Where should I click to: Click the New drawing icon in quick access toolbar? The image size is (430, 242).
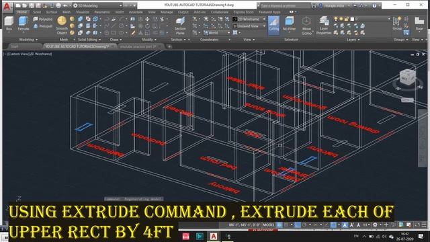18,5
